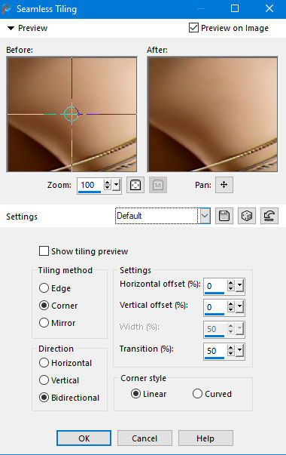Screen dimensions: 286x455
Task: Select the Edge tiling method
Action: (44, 288)
